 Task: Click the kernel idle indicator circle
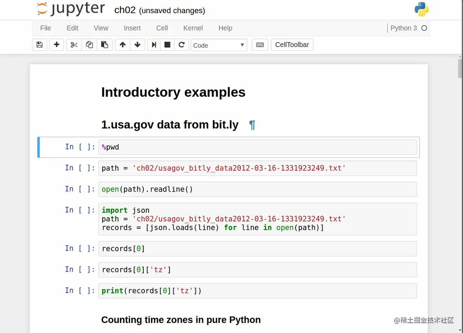(x=424, y=28)
